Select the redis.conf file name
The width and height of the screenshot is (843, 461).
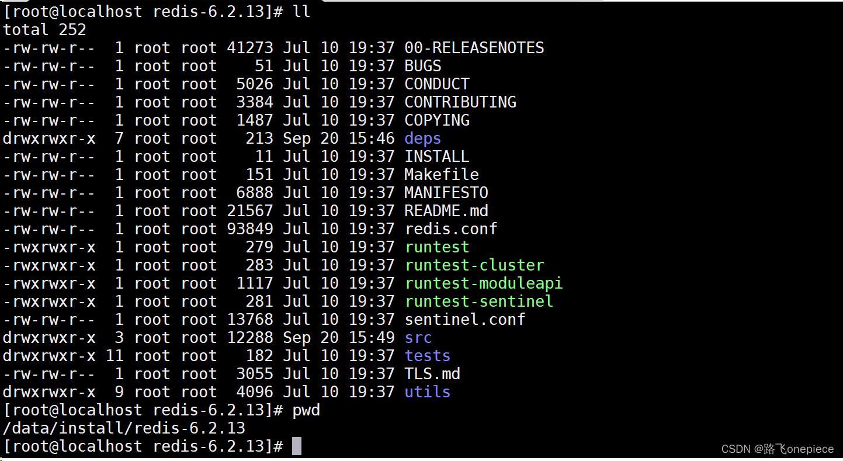tap(450, 229)
